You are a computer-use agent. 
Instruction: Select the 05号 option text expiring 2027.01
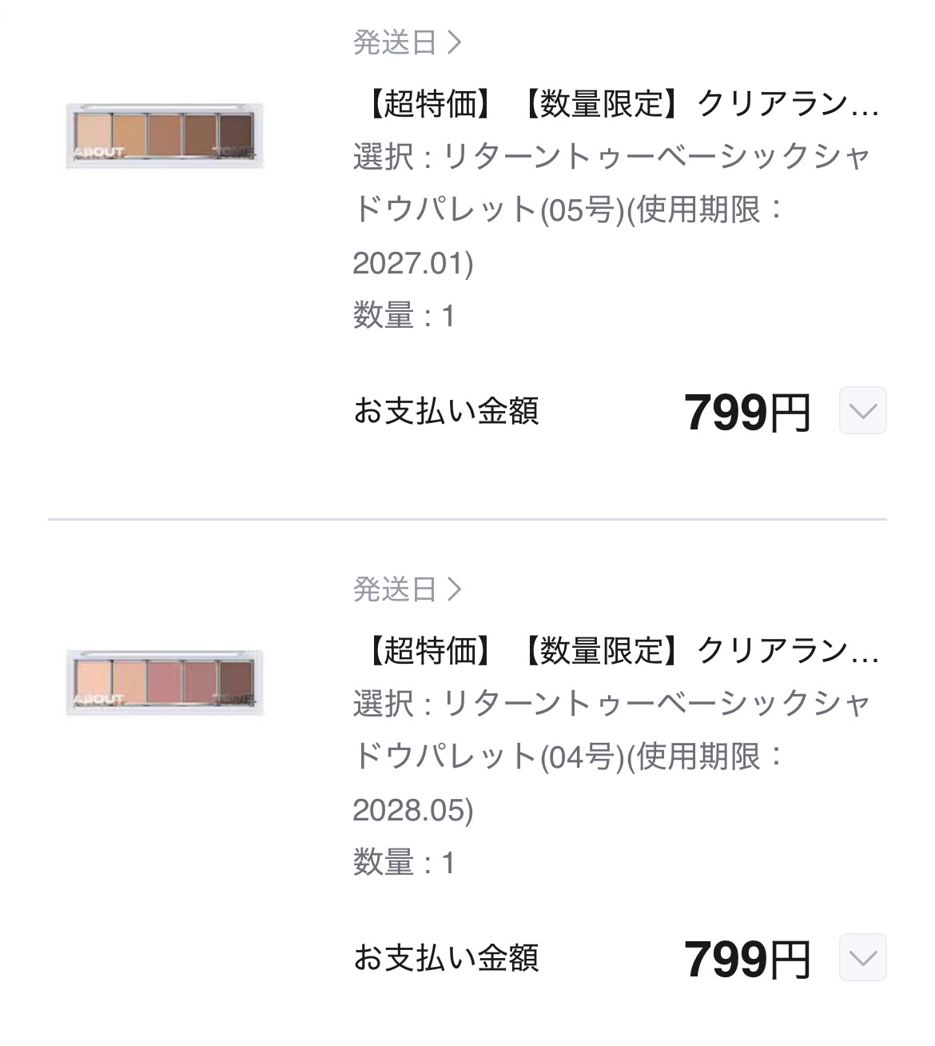[611, 209]
